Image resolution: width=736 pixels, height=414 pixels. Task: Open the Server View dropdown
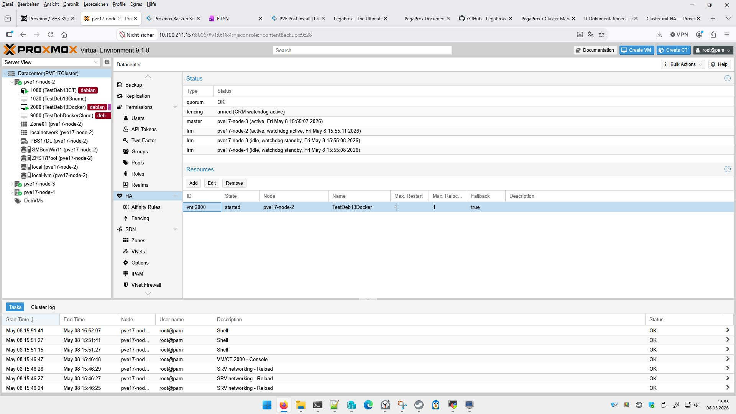click(95, 62)
